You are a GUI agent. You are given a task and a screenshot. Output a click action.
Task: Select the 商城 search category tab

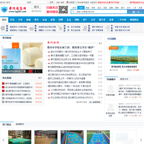pos(87,8)
